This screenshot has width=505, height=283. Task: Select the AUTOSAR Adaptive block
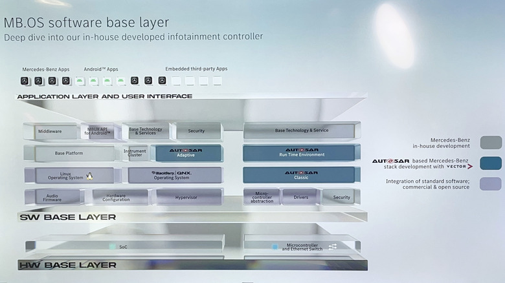(x=188, y=152)
